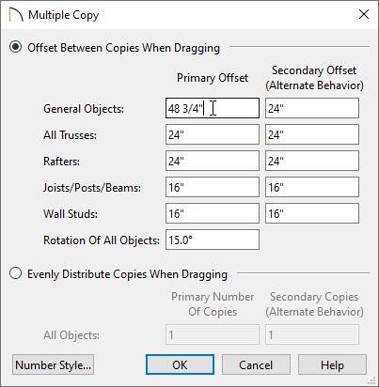
Task: Click Rafters primary offset field
Action: click(213, 161)
